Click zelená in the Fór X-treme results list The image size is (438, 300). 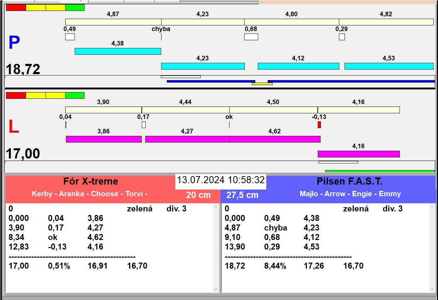[x=140, y=209]
